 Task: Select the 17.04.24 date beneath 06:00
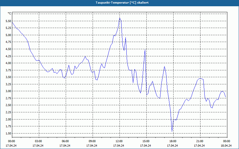tap(65, 146)
